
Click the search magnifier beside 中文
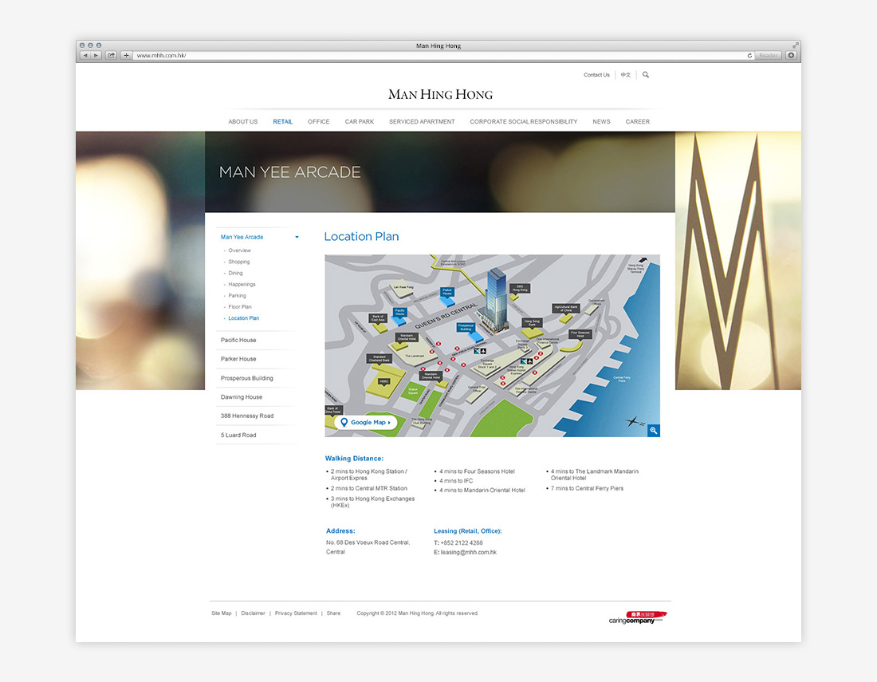pyautogui.click(x=646, y=75)
